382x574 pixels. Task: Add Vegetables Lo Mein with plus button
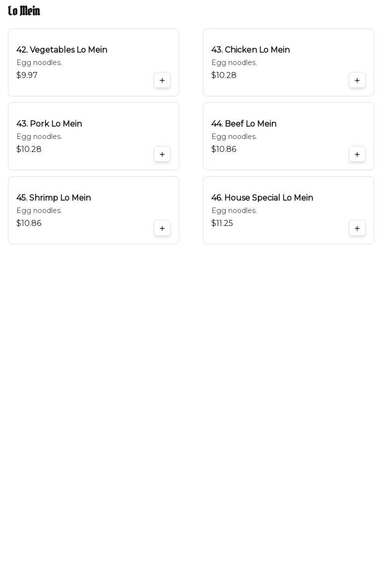pyautogui.click(x=162, y=80)
